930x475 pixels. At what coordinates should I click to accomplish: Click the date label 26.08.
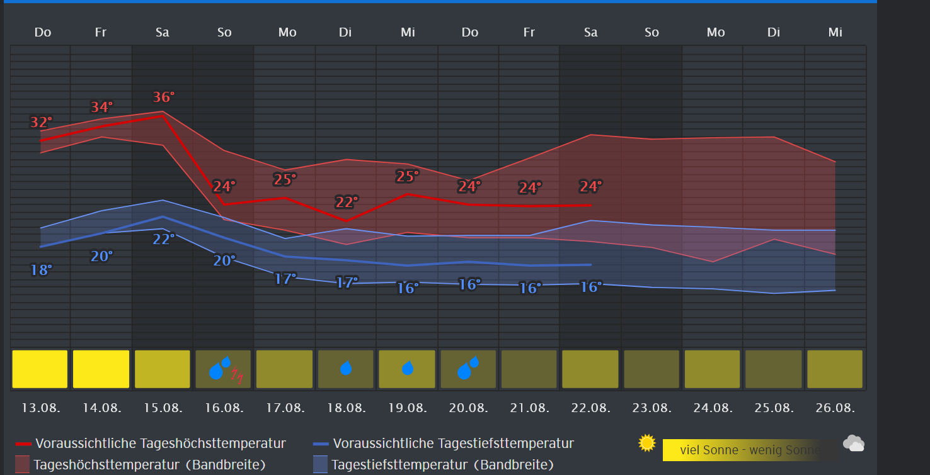[835, 408]
